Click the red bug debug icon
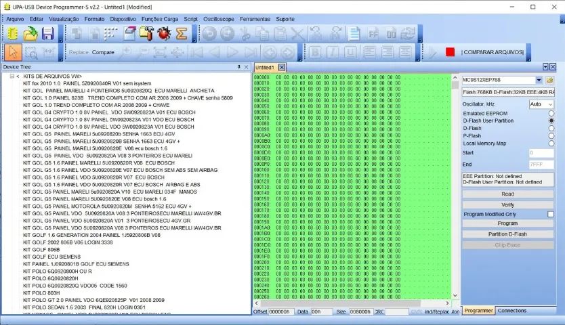 [164, 34]
